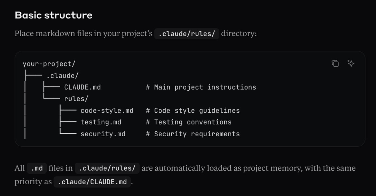
Task: Click the rules/ folder entry in the tree
Action: click(x=76, y=99)
